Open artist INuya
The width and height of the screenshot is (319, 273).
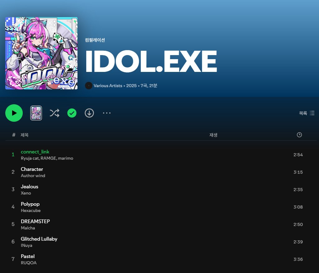(26, 245)
